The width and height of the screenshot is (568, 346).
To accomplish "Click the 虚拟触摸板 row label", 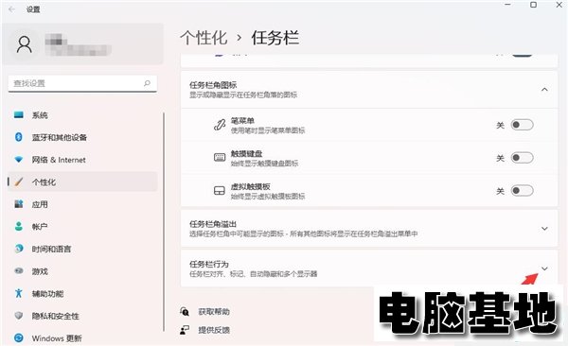I will coord(250,186).
